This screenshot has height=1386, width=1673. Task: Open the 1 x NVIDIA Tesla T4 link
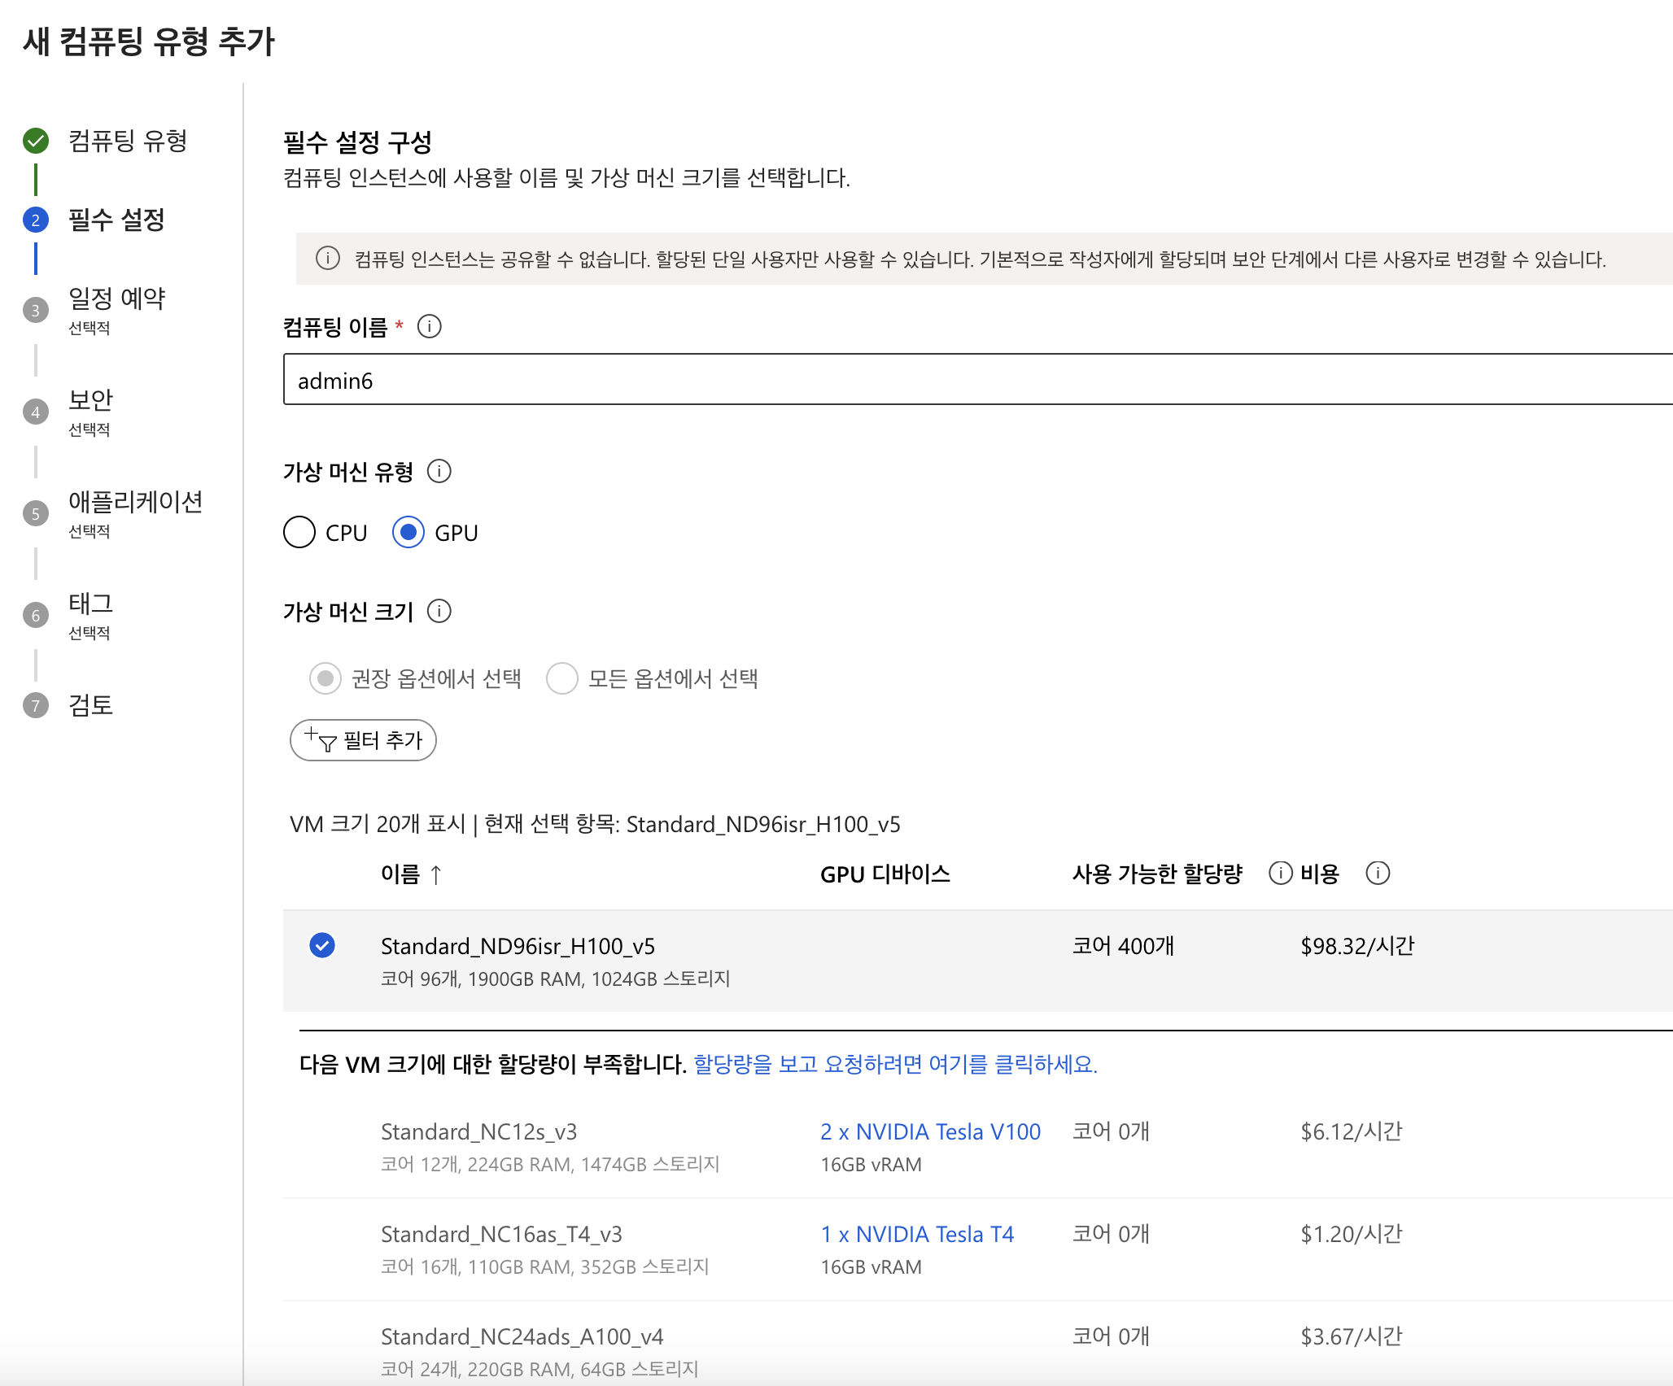(917, 1234)
